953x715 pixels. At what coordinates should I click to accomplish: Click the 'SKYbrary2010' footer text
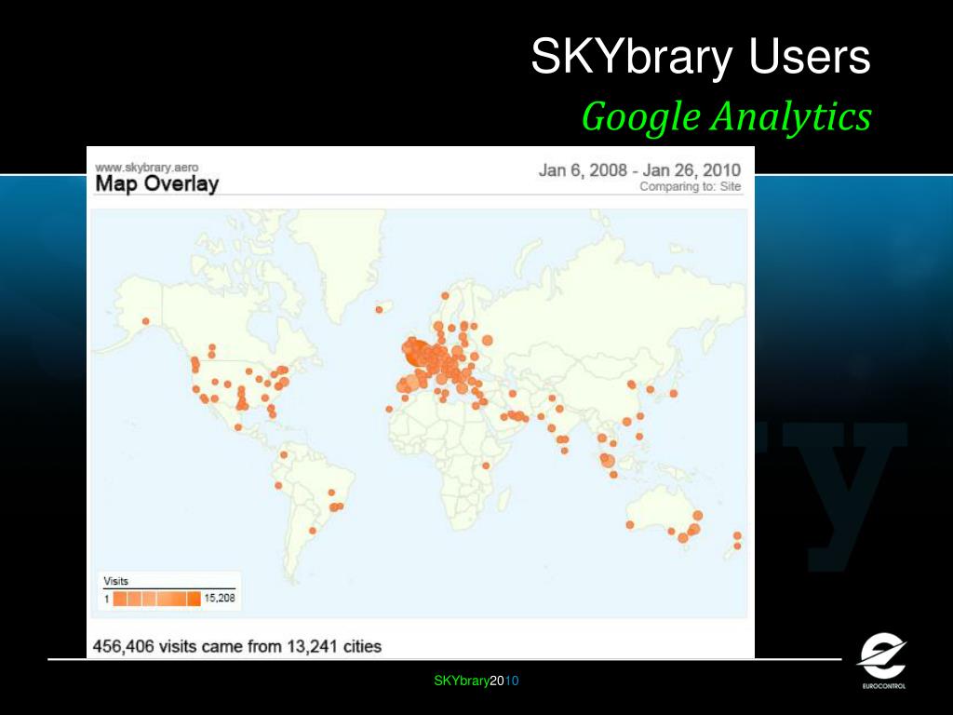(476, 681)
